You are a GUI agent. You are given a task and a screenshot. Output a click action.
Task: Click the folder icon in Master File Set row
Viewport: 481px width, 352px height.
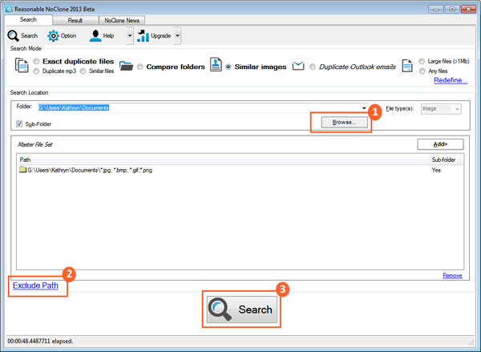pyautogui.click(x=22, y=169)
